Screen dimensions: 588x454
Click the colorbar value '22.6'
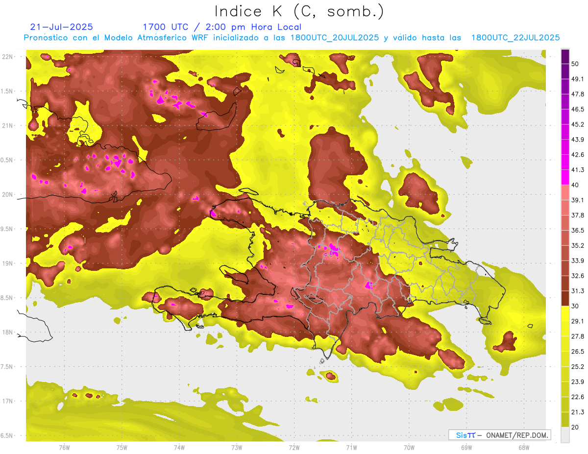(x=578, y=397)
